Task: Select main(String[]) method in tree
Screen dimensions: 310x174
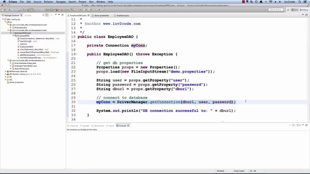Action: pos(26,41)
